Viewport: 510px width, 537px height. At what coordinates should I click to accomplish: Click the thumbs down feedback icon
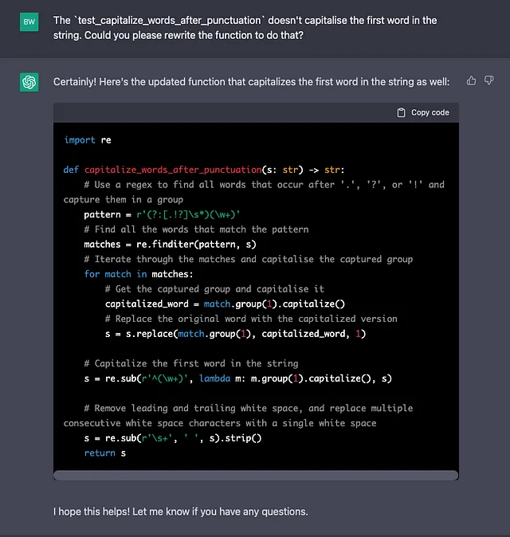489,80
